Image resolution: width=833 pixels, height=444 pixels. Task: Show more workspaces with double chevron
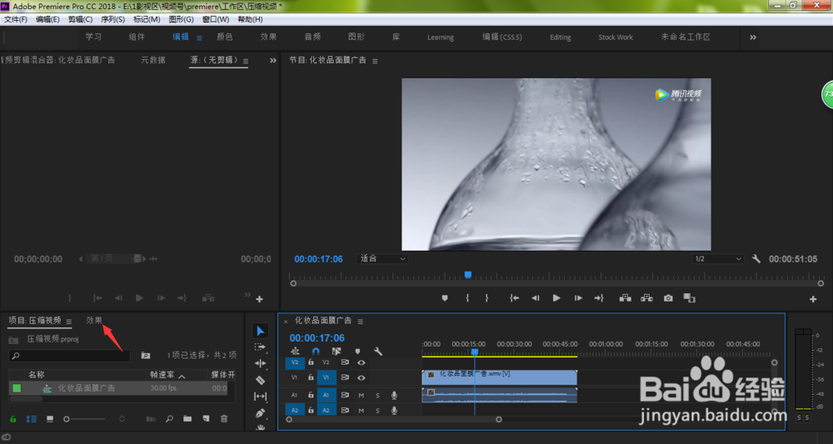(753, 37)
